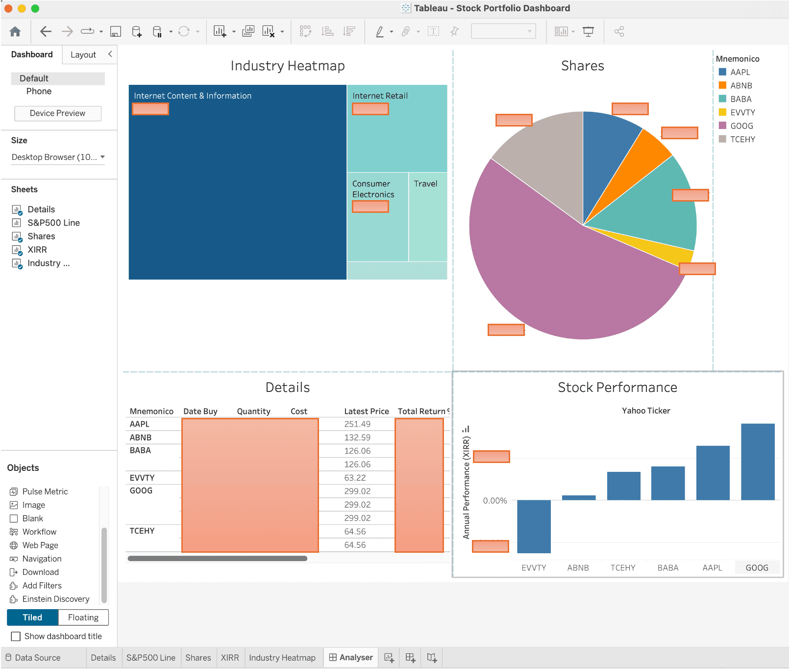Viewport: 789px width, 669px height.
Task: Open the Fit view dropdown in toolbar
Action: pos(503,31)
